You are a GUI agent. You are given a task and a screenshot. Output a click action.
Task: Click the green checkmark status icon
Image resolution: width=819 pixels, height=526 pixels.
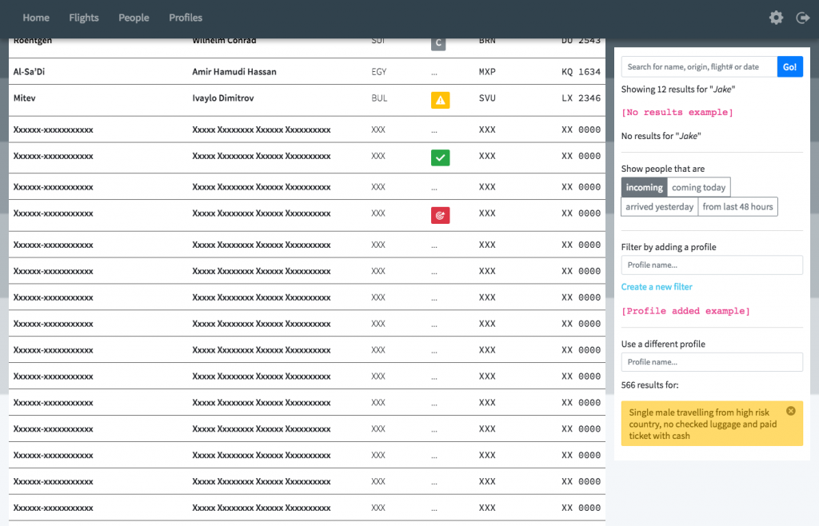pos(440,157)
